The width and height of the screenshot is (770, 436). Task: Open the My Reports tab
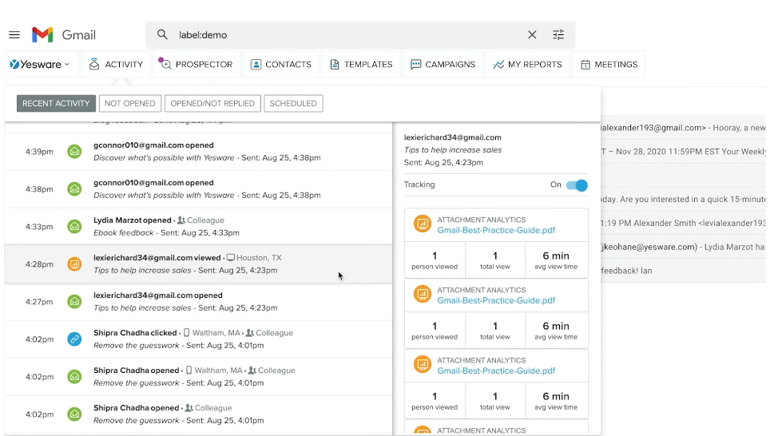[x=527, y=65]
